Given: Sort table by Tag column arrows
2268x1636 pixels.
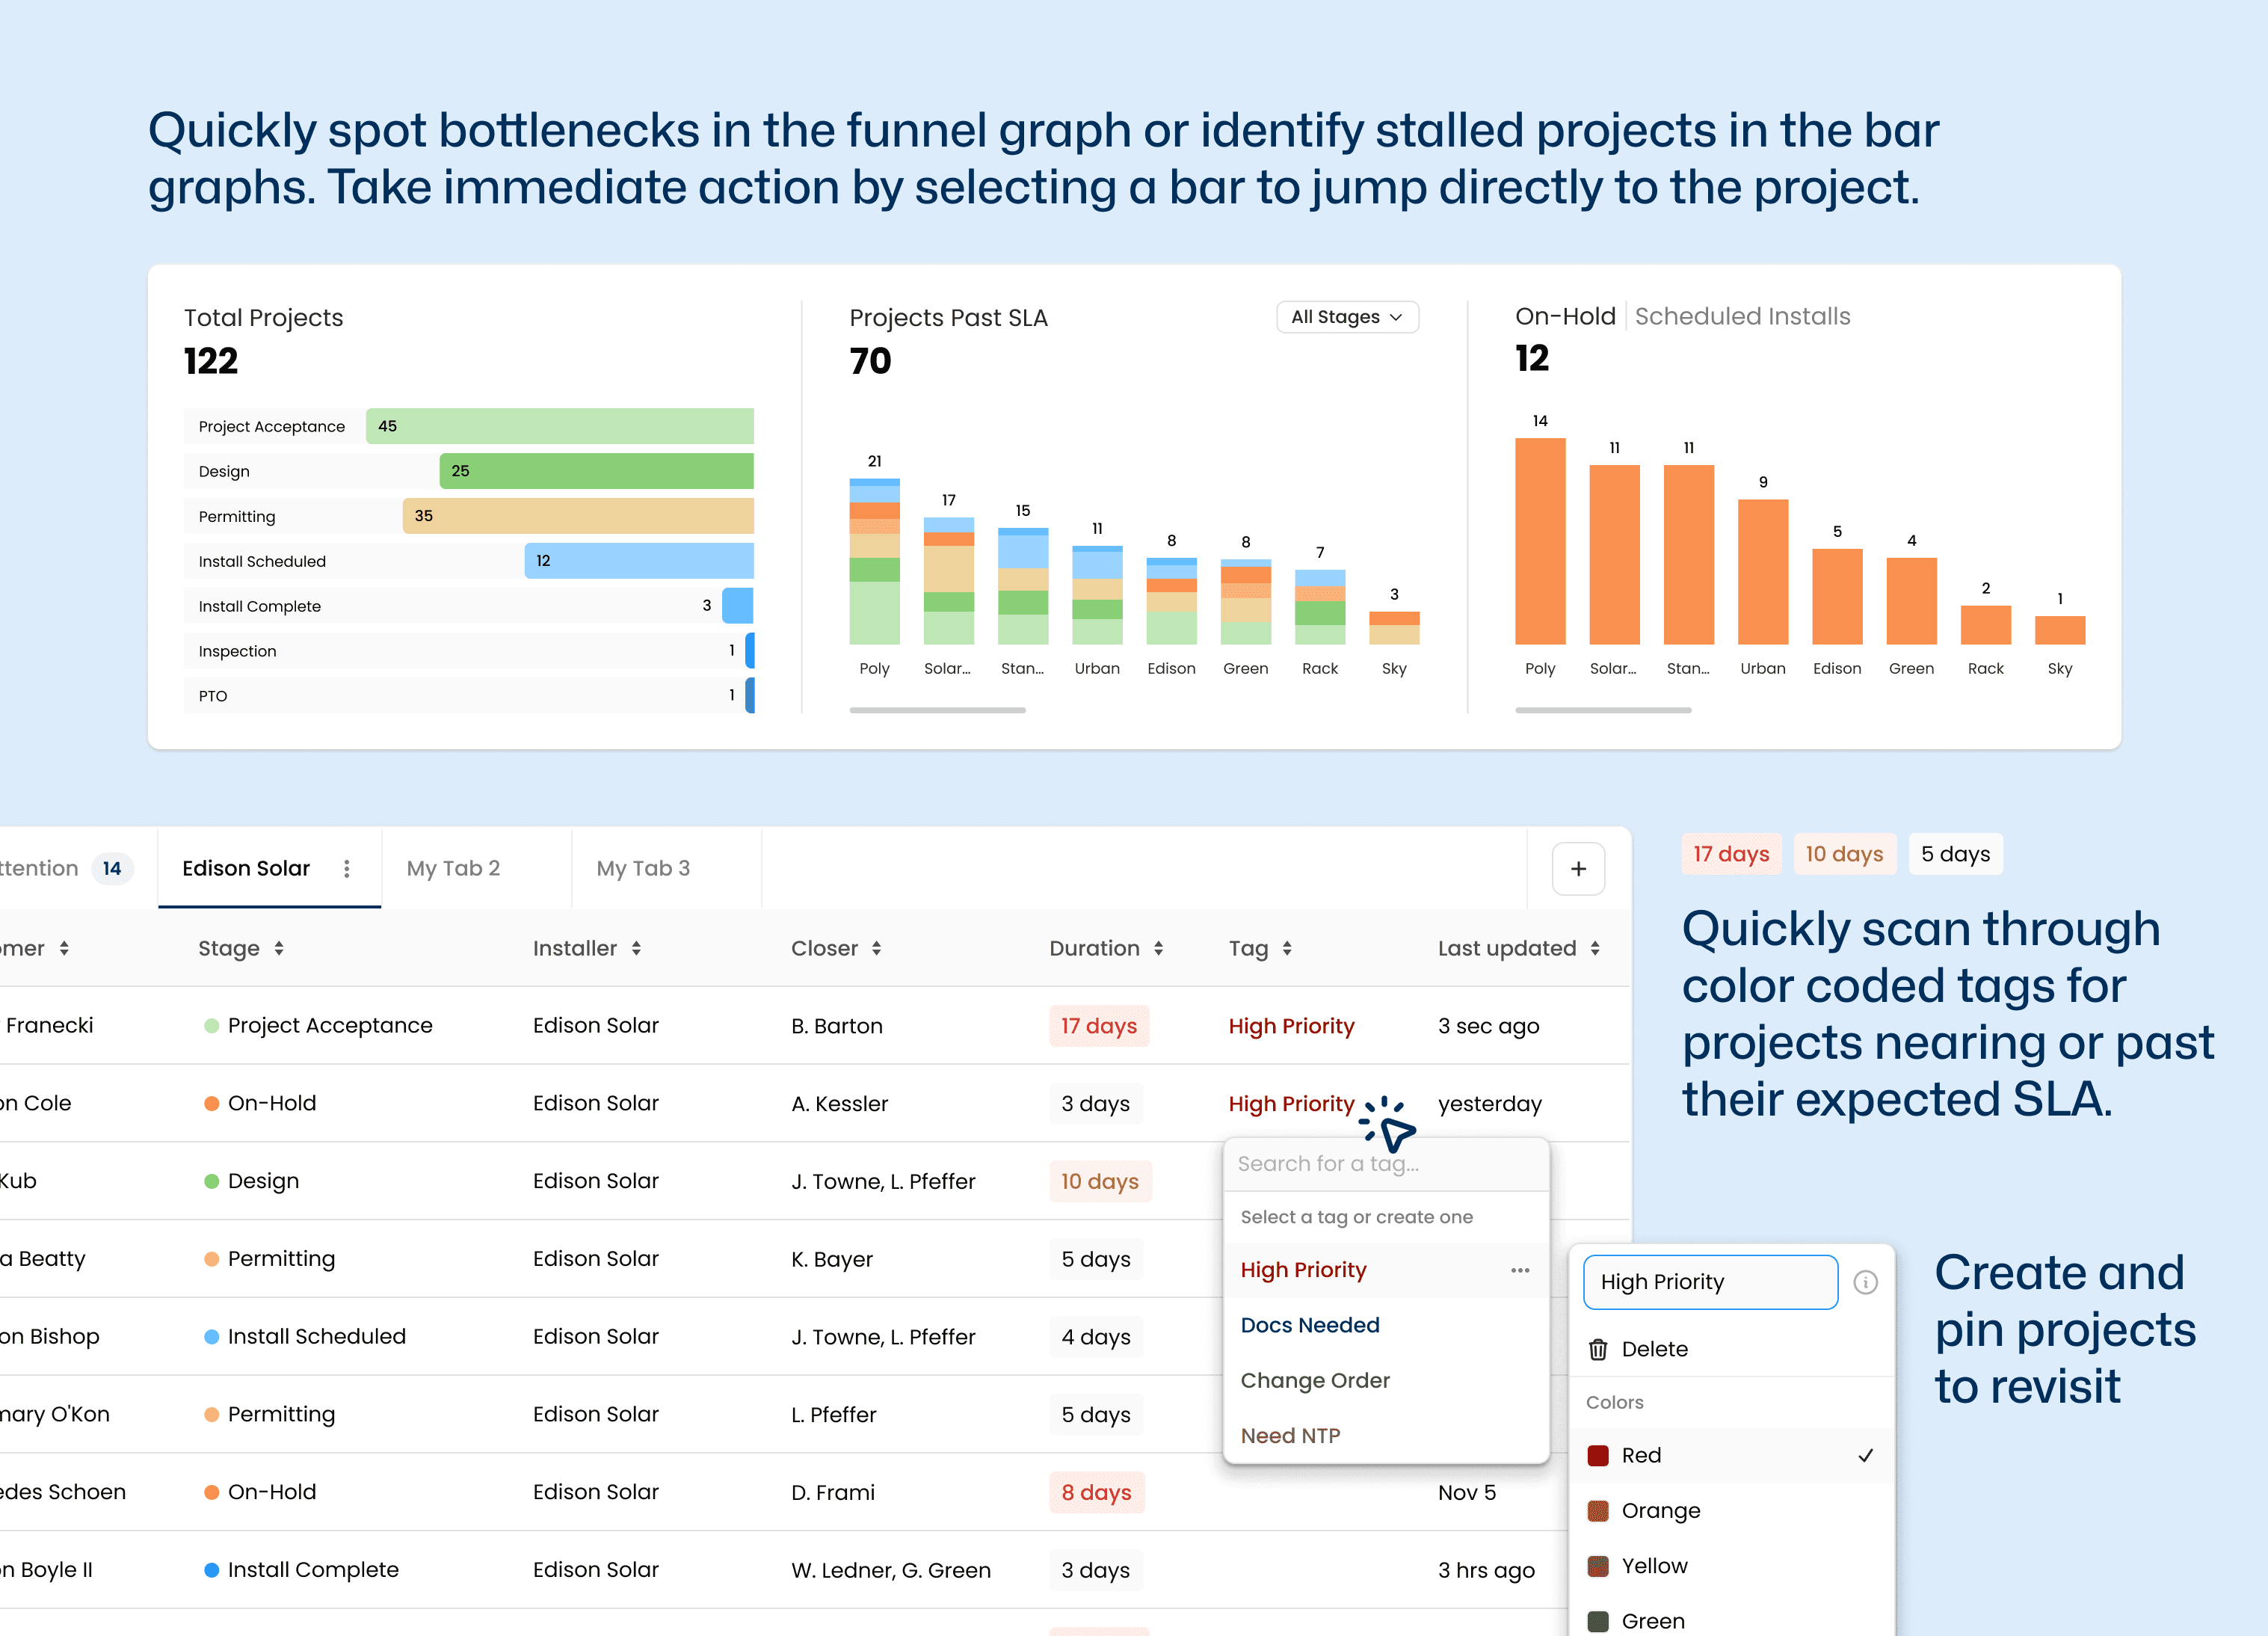Looking at the screenshot, I should 1287,948.
